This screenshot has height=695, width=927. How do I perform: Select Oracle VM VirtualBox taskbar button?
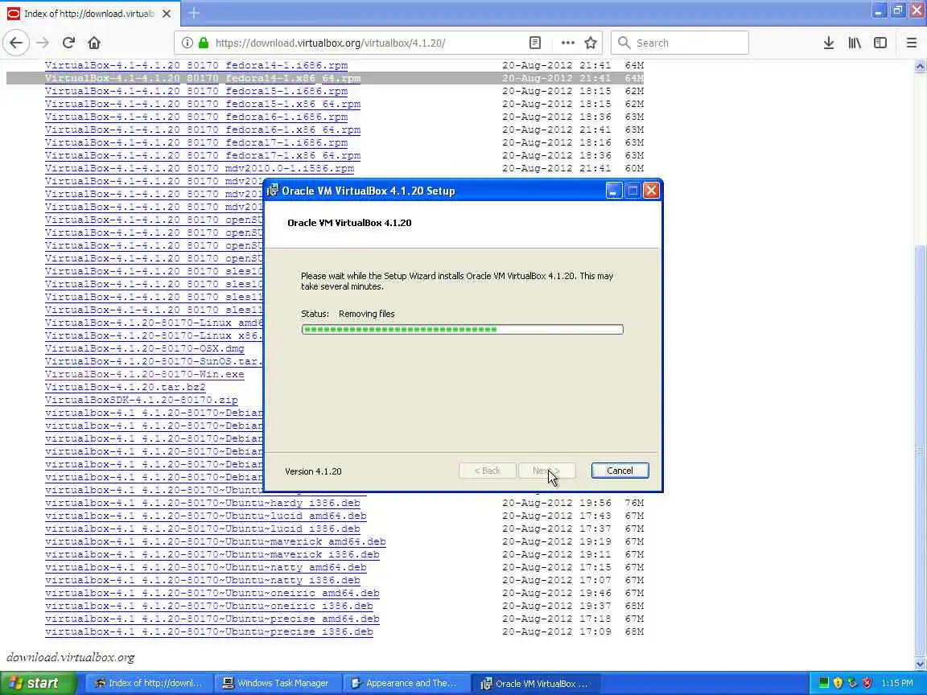pos(536,683)
